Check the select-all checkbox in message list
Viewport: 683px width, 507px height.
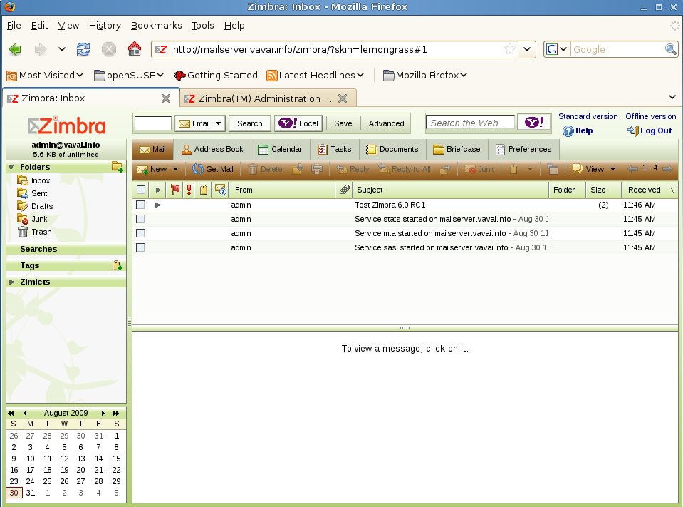(x=140, y=190)
